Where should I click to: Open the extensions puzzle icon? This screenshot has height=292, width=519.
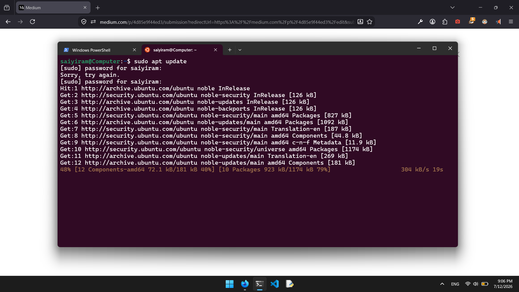coord(445,22)
